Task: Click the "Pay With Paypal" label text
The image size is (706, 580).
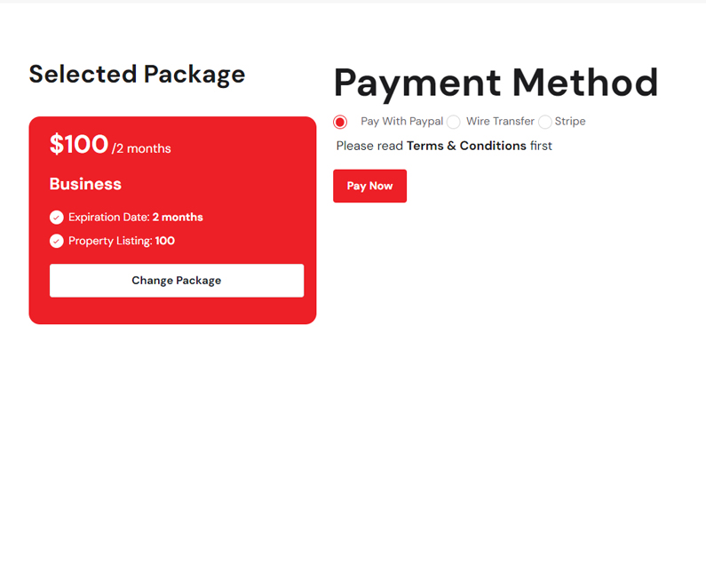Action: pyautogui.click(x=401, y=122)
